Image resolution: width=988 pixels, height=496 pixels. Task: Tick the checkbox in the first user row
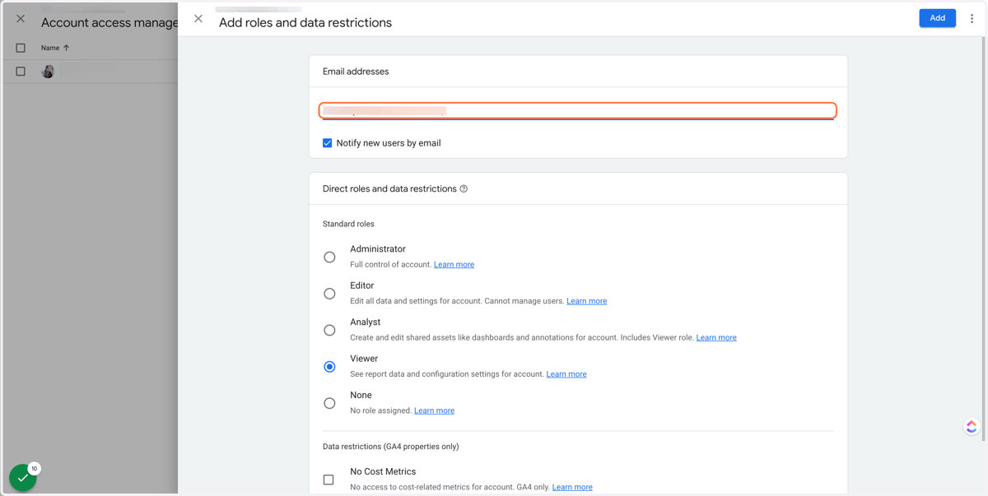point(21,72)
